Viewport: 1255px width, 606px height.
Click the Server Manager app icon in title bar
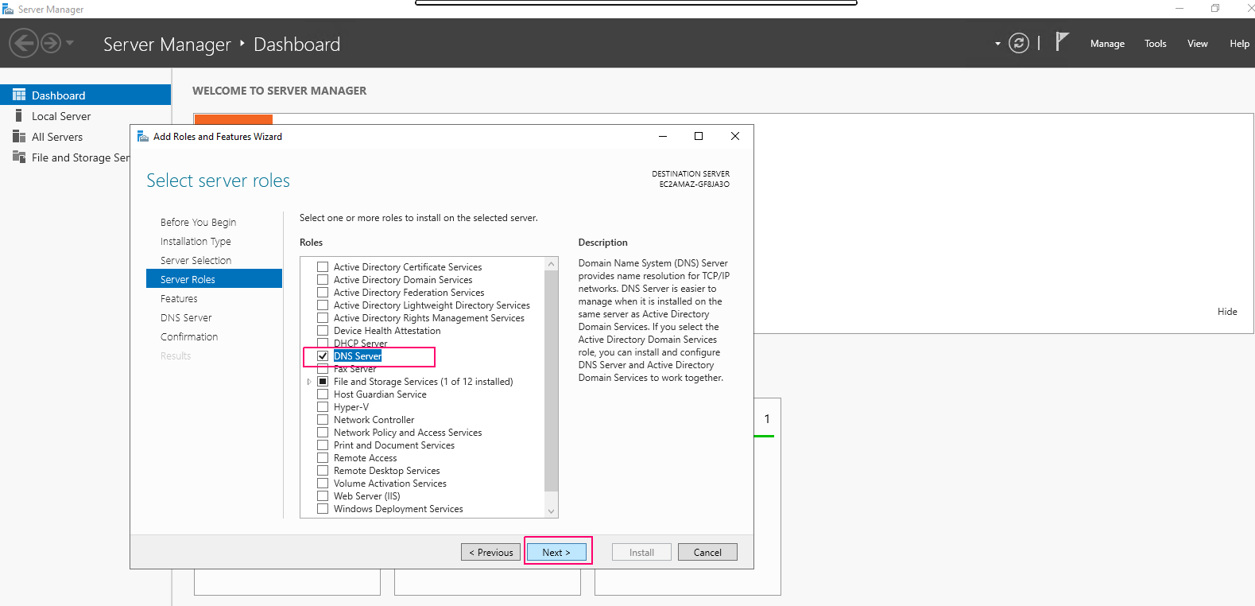8,9
